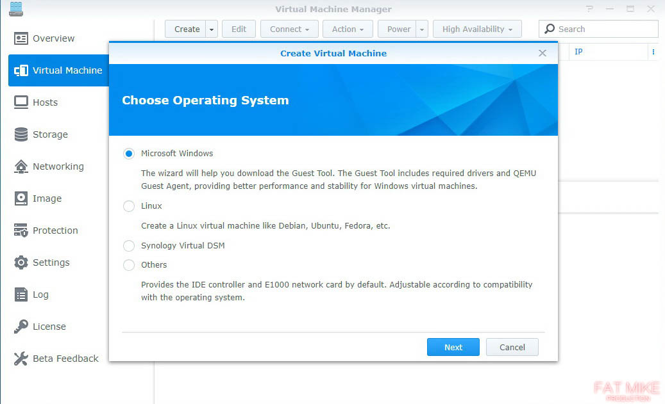
Task: Open the Log section label
Action: (x=40, y=295)
